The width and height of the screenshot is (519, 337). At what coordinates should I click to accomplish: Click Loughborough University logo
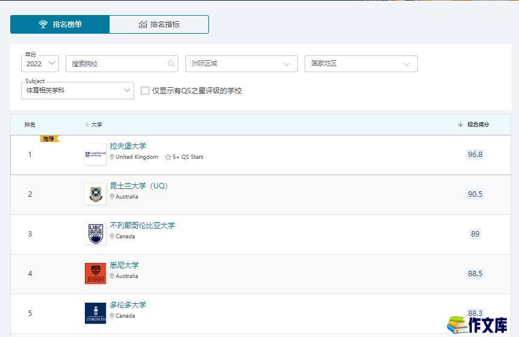pyautogui.click(x=95, y=155)
